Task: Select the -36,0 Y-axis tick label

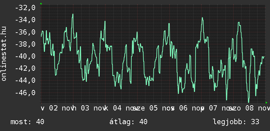Action: tap(25, 32)
